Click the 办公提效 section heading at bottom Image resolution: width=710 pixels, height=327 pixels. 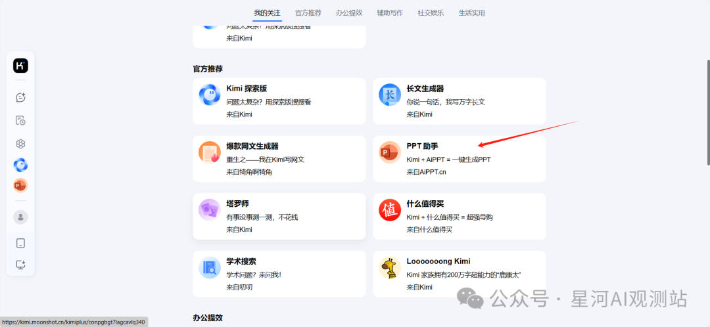click(x=208, y=318)
